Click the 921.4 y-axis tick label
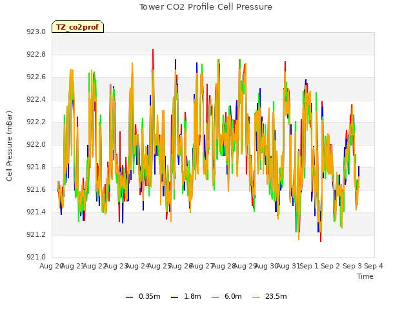Viewport: 413px width, 309px height. coord(36,212)
